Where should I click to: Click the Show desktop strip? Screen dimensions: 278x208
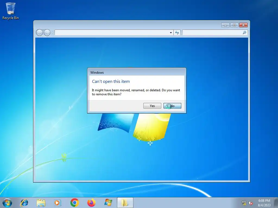coord(276,203)
